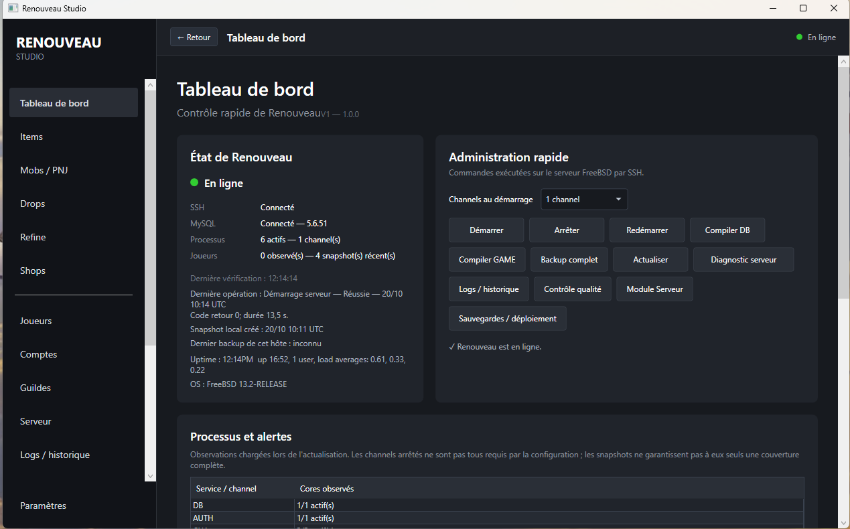Open the Guildes sidebar page
This screenshot has height=529, width=850.
click(74, 388)
